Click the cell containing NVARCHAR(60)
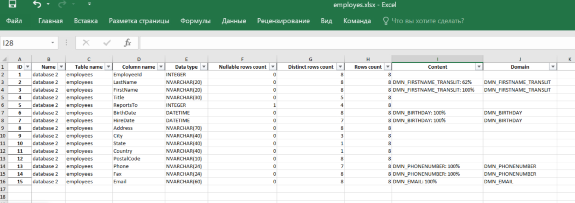575x203 pixels. click(x=186, y=182)
